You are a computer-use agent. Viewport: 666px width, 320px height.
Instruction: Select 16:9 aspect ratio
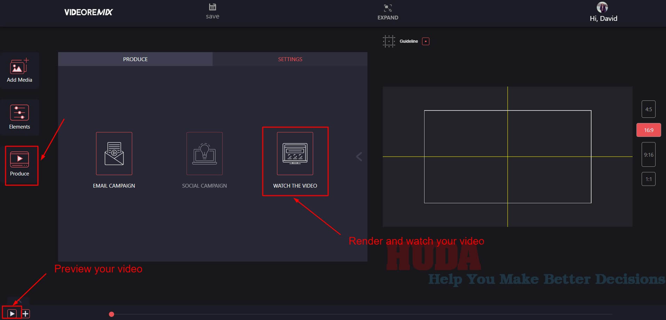tap(649, 130)
